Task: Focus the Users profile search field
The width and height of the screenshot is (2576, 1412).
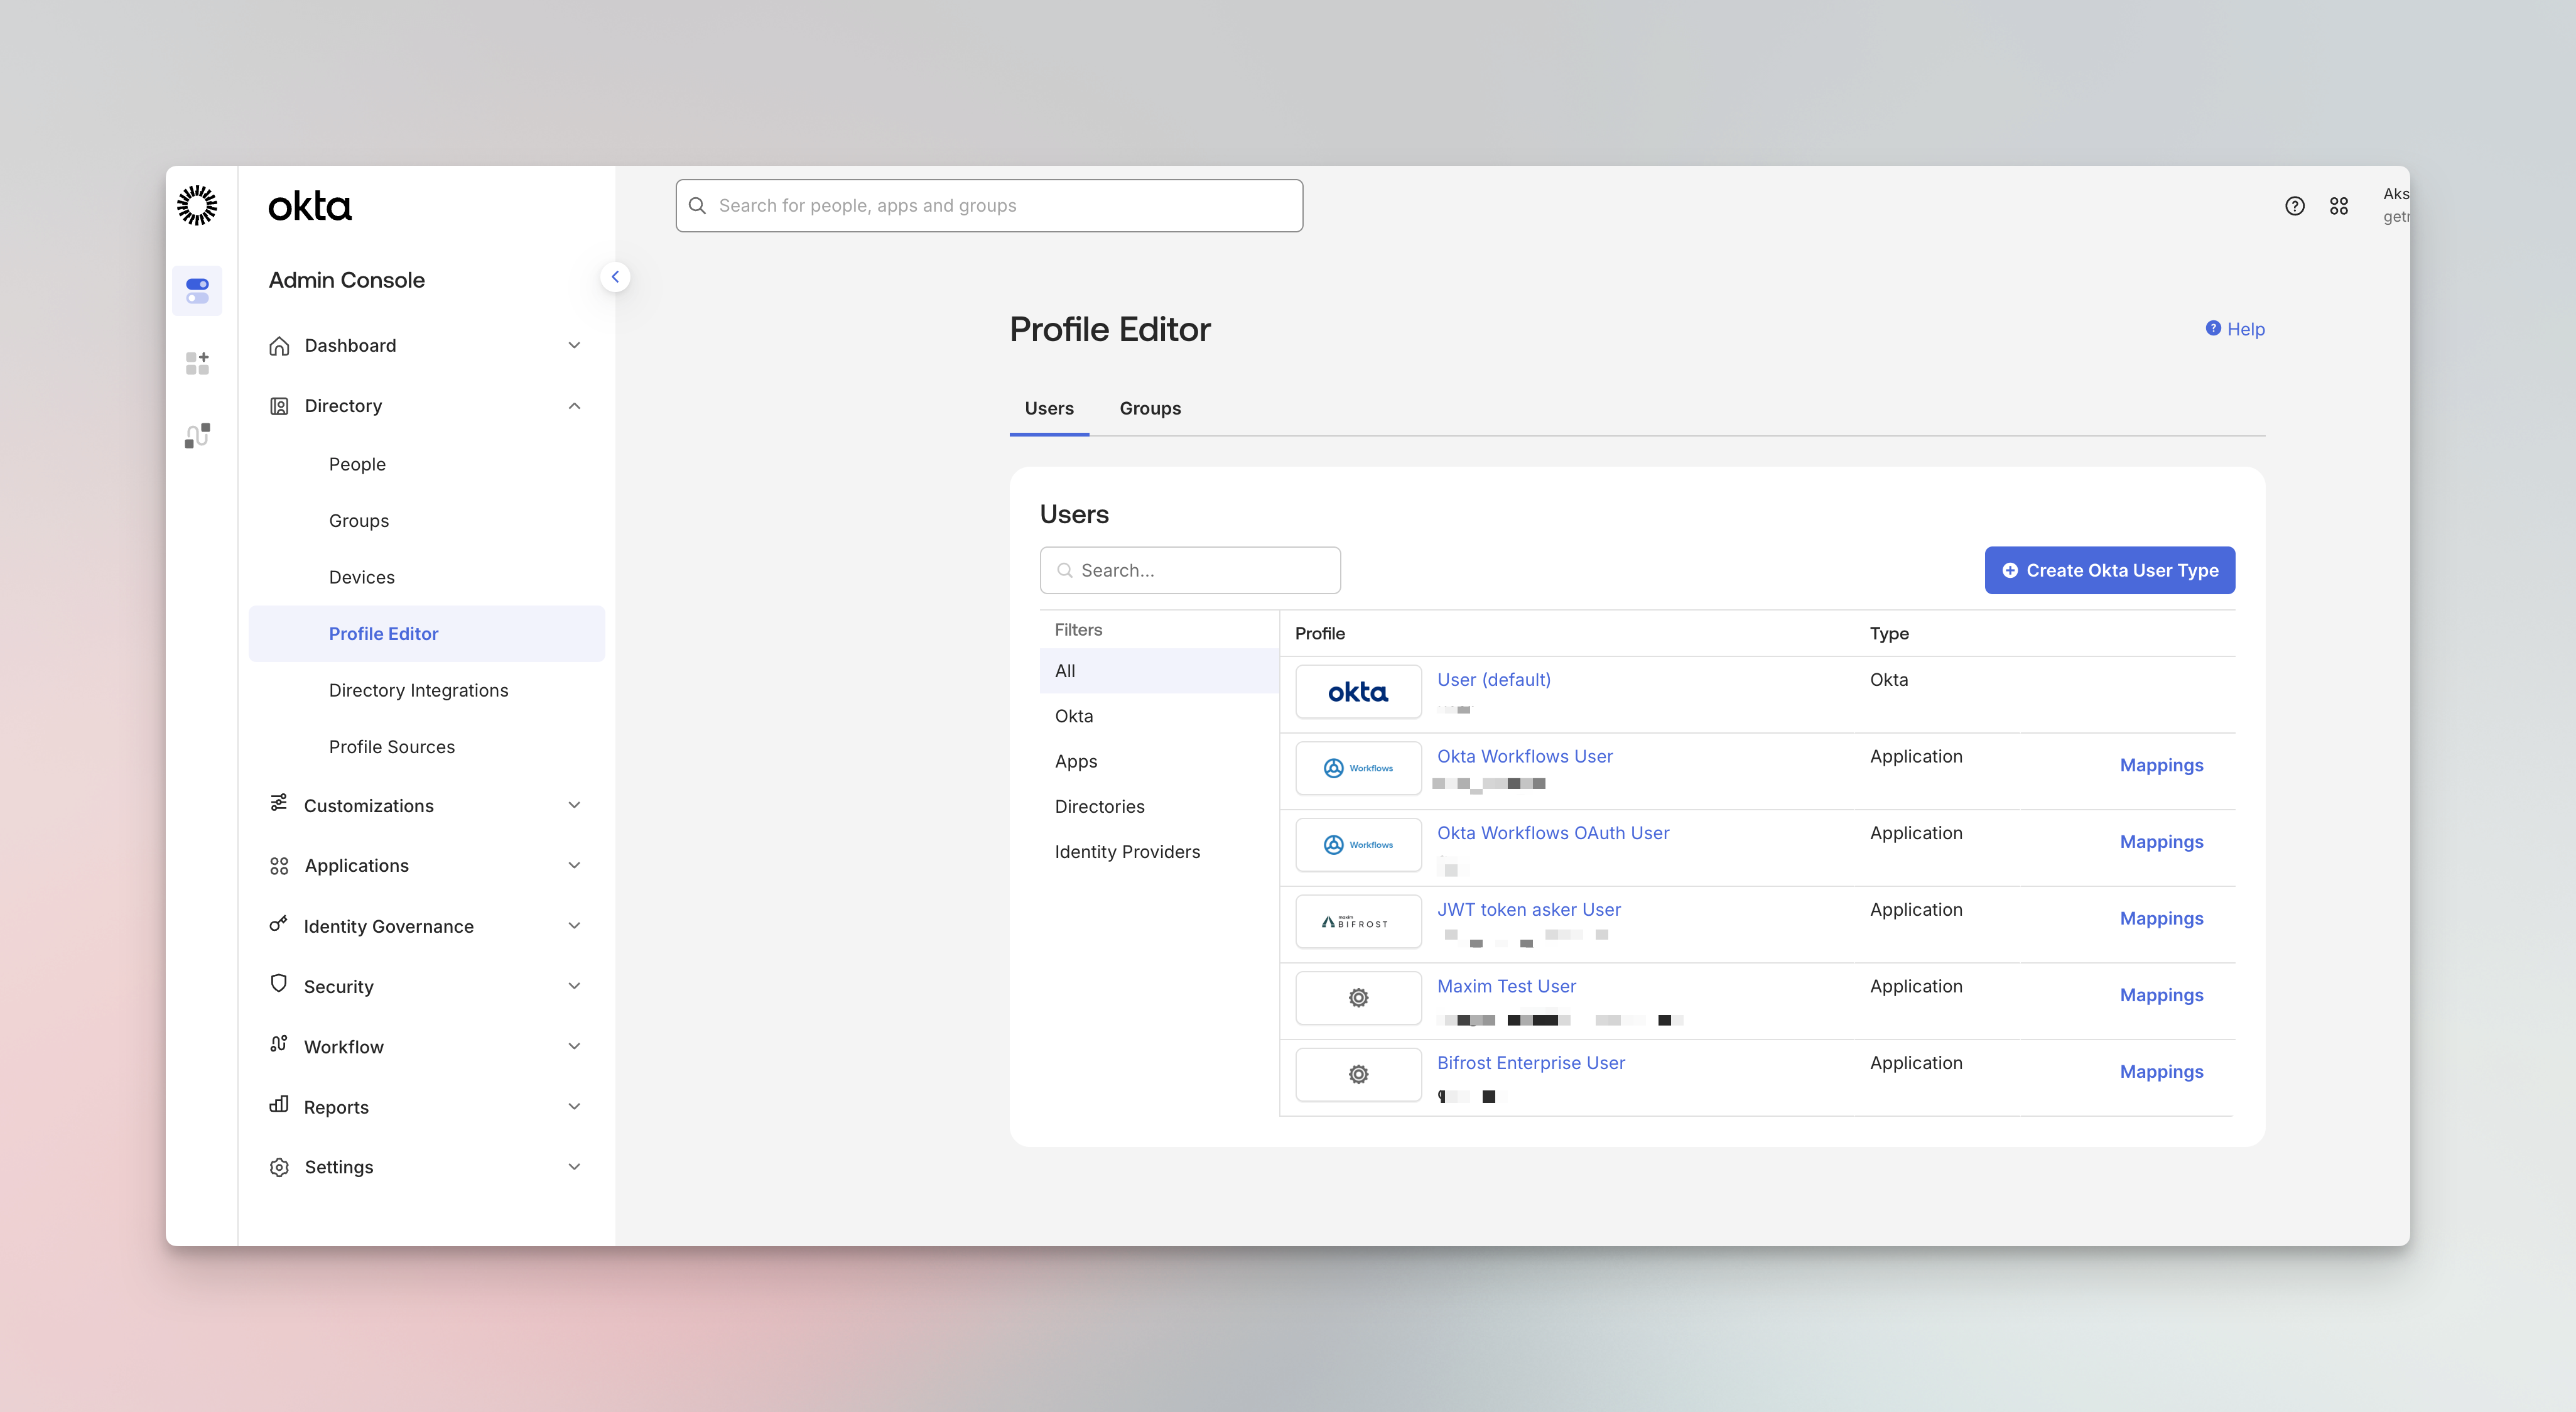Action: click(1190, 570)
